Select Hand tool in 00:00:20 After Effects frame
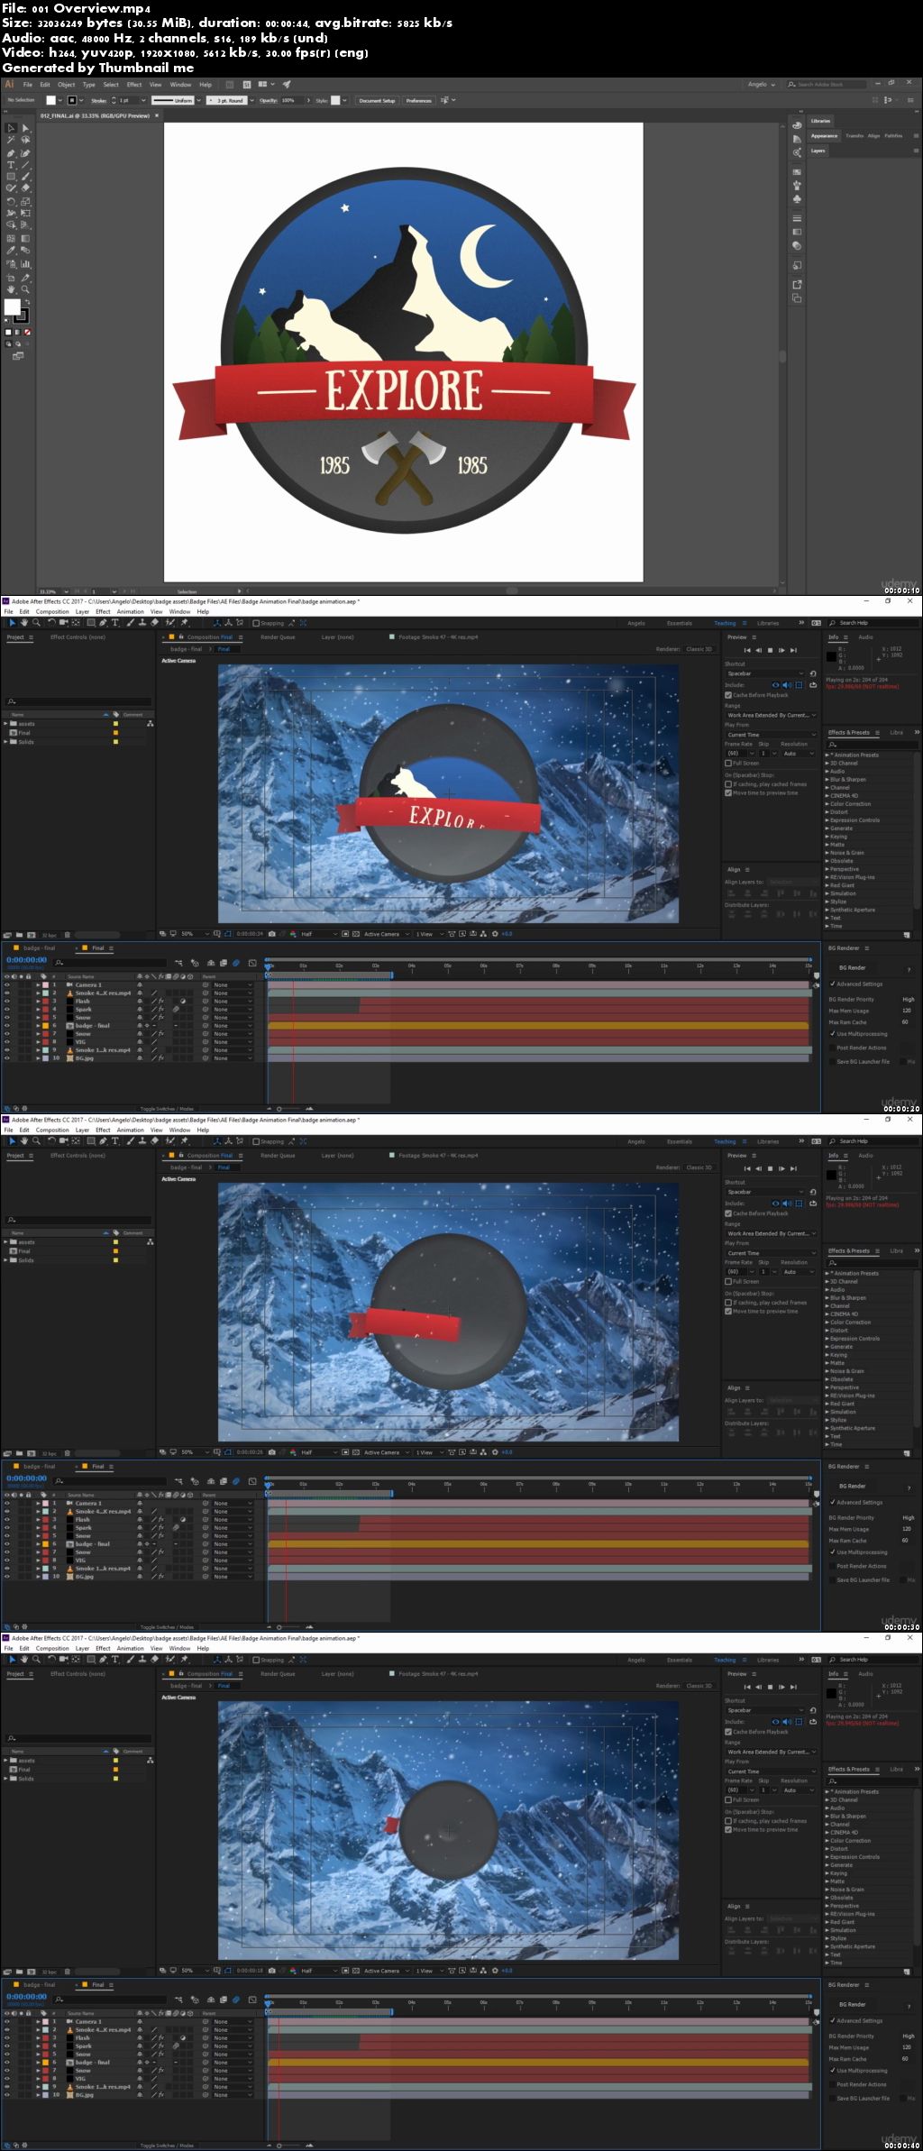 coord(24,622)
